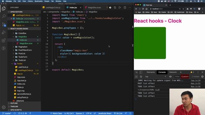The height and width of the screenshot is (115, 205).
Task: Click the diamond source control icon in editor toolbar
Action: [x=110, y=8]
